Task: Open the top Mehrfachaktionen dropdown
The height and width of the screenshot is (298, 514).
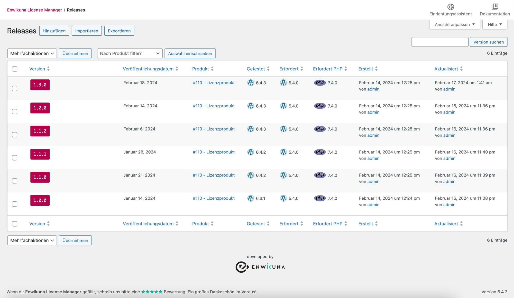Action: point(32,53)
